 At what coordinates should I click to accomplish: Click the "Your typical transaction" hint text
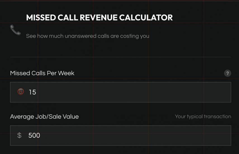pos(203,116)
